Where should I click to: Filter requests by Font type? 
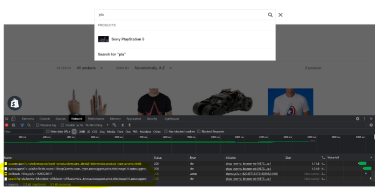(120, 132)
